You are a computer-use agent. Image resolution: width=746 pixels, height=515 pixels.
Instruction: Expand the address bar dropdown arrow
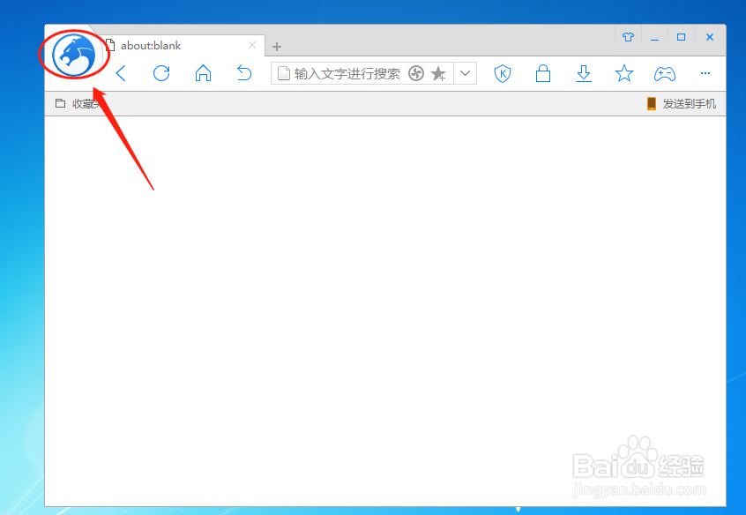[466, 73]
